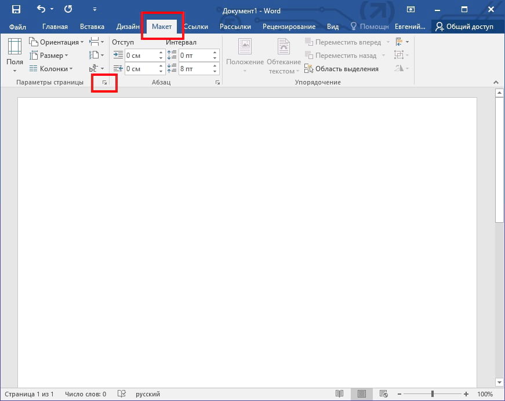Click the spelling check icon in status bar
This screenshot has width=505, height=401.
(122, 394)
